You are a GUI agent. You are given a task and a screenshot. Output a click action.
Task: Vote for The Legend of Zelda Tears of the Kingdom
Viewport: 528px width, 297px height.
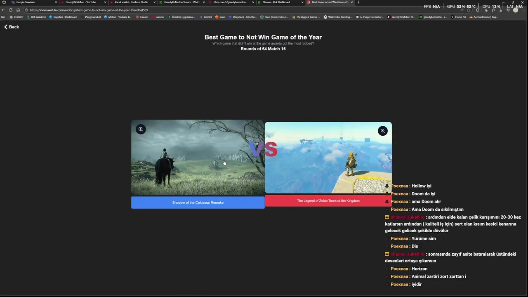pyautogui.click(x=328, y=200)
